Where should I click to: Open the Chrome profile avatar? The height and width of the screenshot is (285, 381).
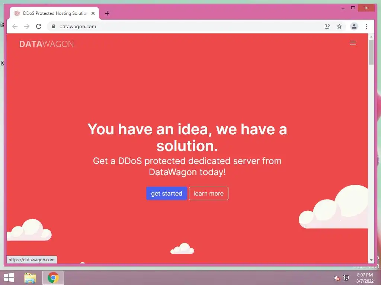pyautogui.click(x=354, y=26)
